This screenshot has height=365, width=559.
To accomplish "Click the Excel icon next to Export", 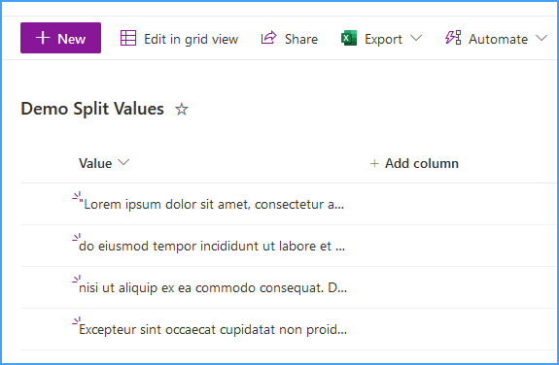I will [349, 38].
